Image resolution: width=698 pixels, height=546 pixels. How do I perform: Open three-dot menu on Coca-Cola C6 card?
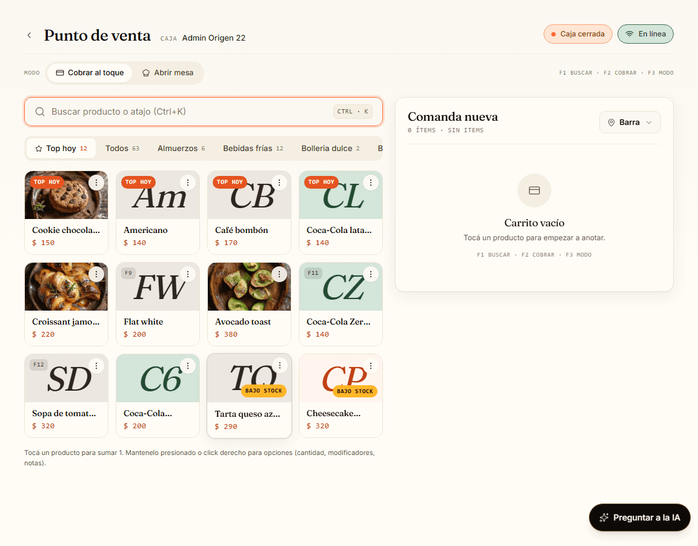[188, 365]
